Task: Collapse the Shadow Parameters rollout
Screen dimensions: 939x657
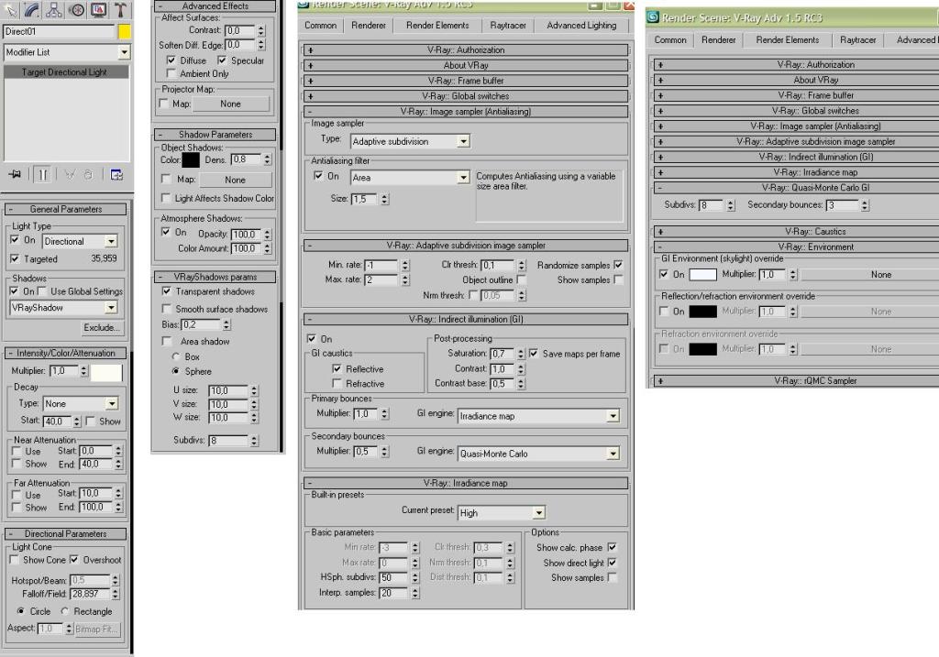Action: [x=215, y=134]
